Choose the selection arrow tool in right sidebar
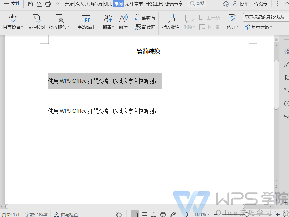This screenshot has width=289, height=217. 287,77
